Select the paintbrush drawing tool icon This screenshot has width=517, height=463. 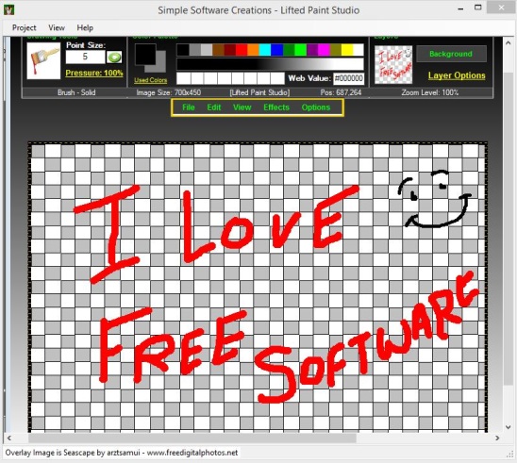click(43, 61)
